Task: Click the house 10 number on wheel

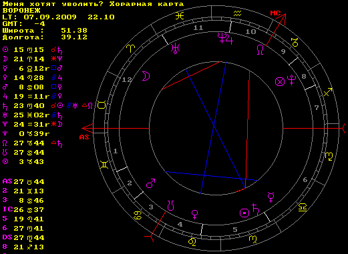Action: (x=250, y=31)
